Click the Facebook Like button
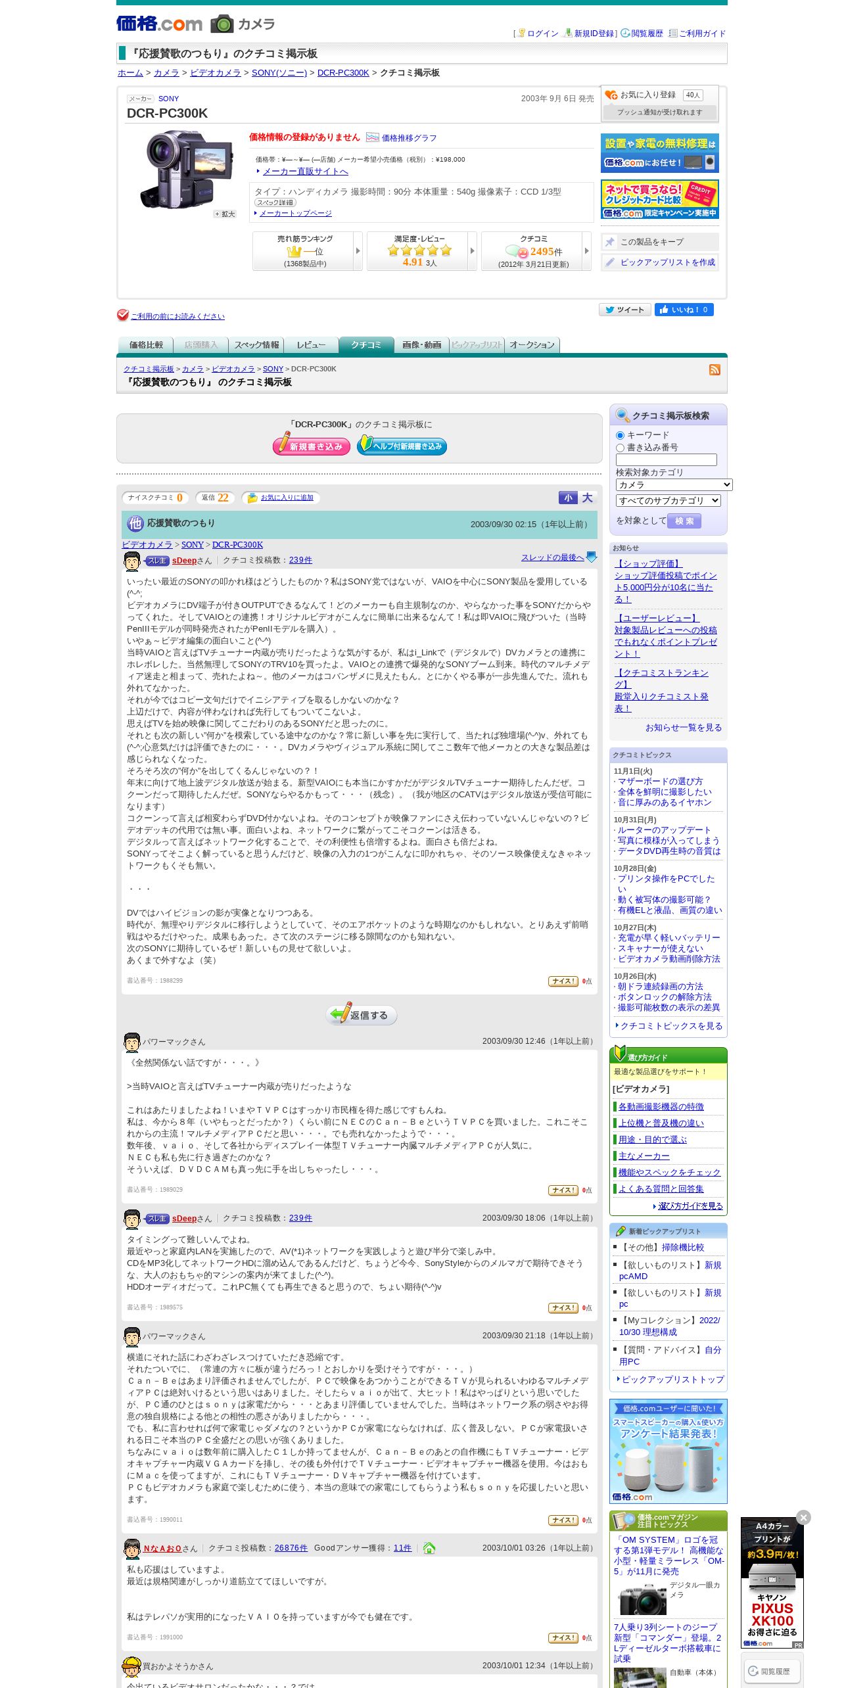Screen dimensions: 844x1688 [x=684, y=310]
